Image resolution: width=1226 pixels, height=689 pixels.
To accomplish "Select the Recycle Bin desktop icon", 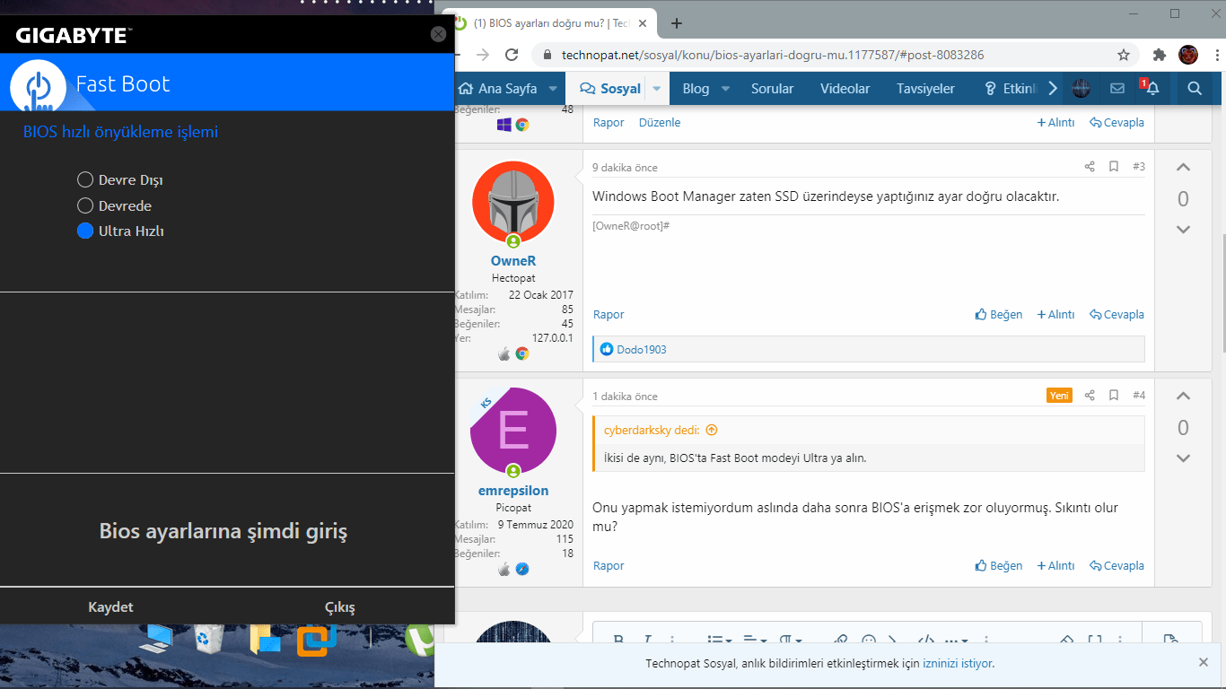I will (x=208, y=639).
